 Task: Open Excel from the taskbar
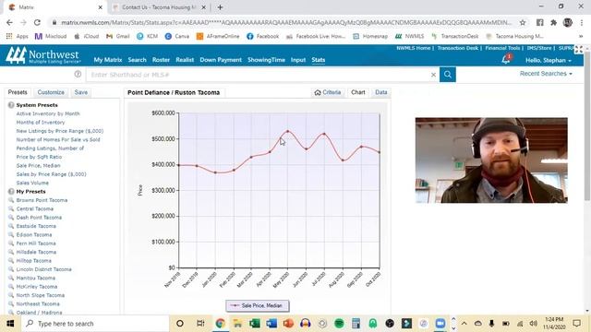[255, 324]
